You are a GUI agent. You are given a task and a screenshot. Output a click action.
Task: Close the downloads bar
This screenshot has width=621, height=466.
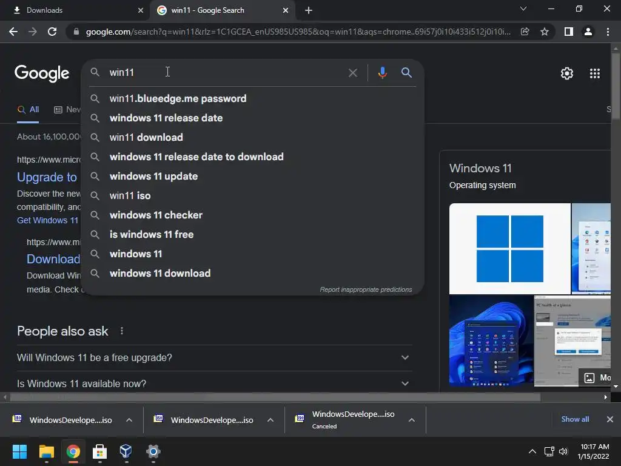610,419
